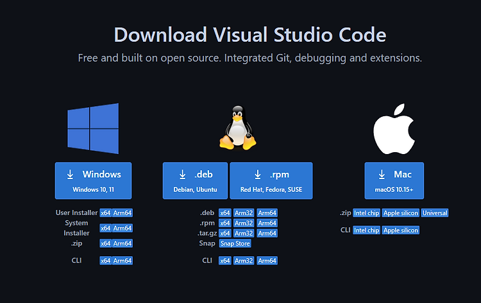Choose x64 in the Linux .rpm row
Image resolution: width=481 pixels, height=303 pixels.
click(225, 223)
